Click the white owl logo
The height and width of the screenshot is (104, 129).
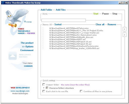(x=17, y=18)
